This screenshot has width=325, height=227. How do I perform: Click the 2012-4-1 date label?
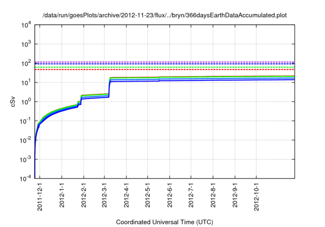coord(126,195)
